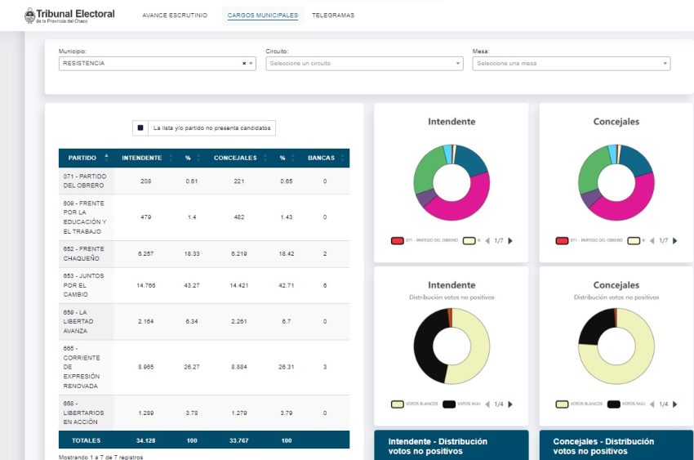Go to next legend page in Concejales chart
This screenshot has height=460, width=694.
(676, 241)
